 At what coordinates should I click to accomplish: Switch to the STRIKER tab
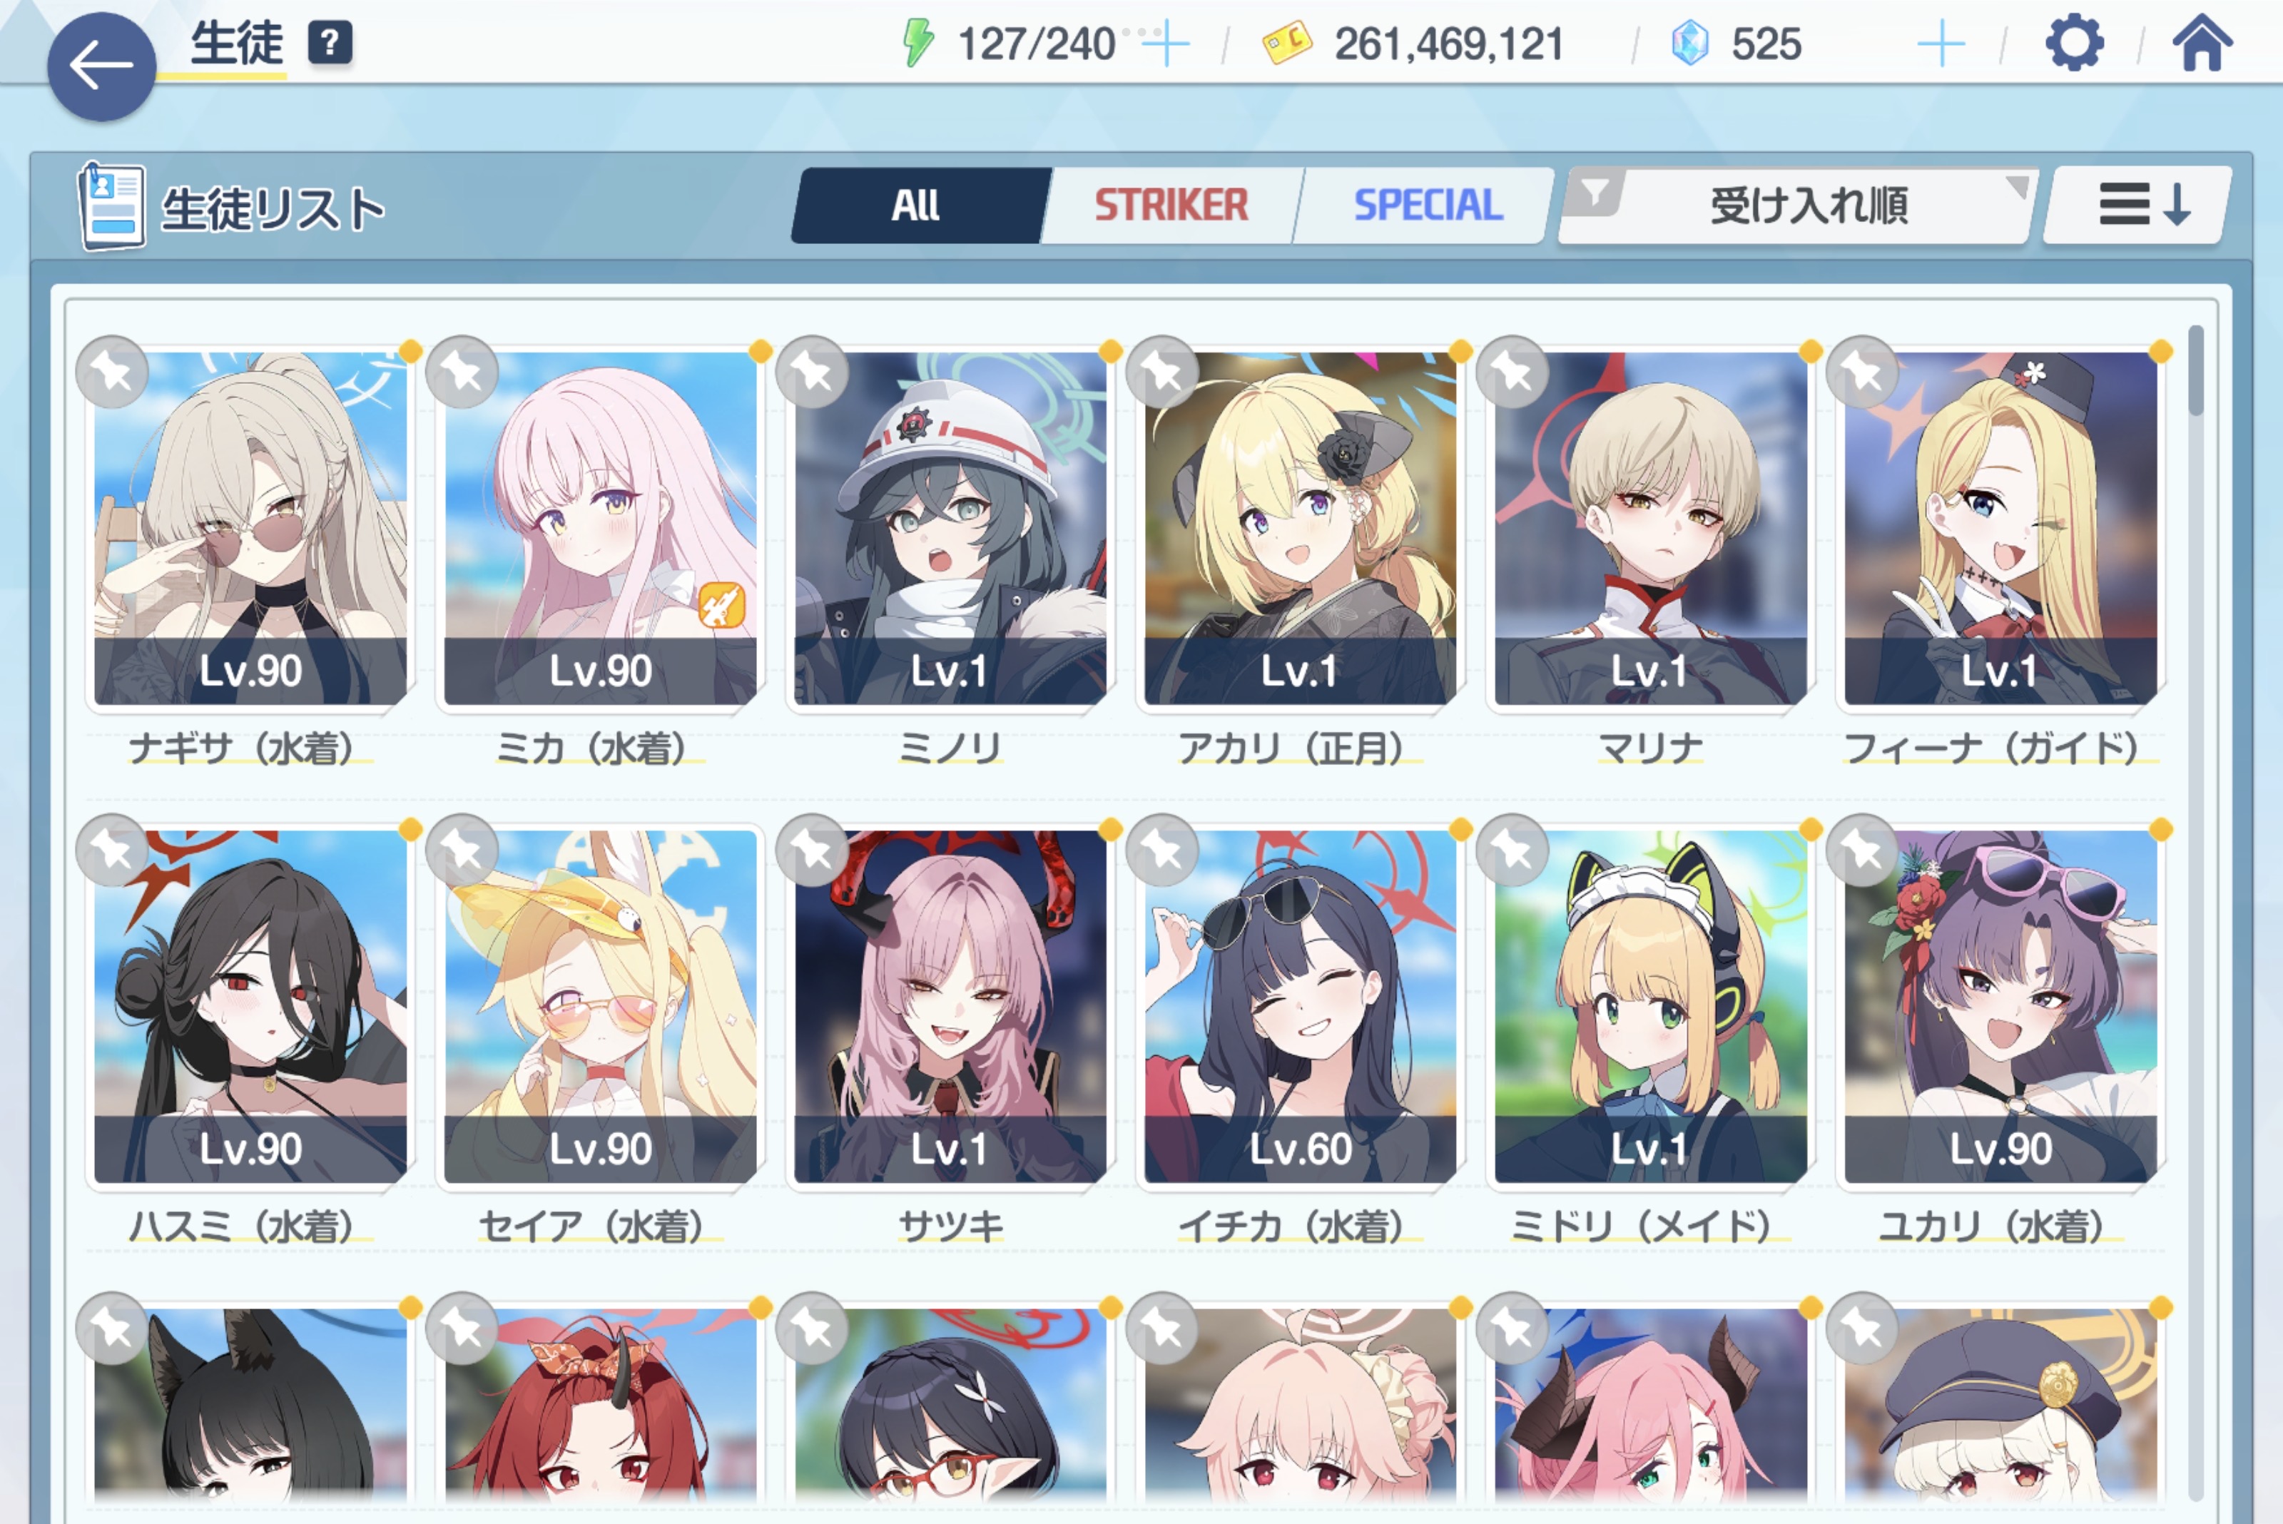(1171, 205)
